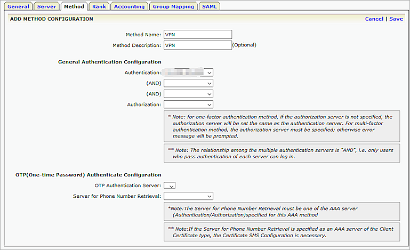This screenshot has width=410, height=250.
Task: Open the SAML tab
Action: pyautogui.click(x=210, y=6)
